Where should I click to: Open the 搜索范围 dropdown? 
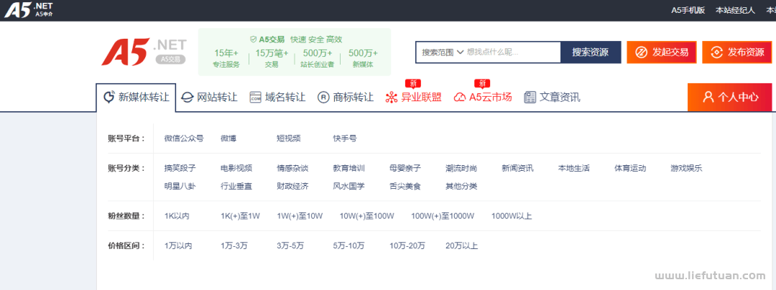coord(443,52)
